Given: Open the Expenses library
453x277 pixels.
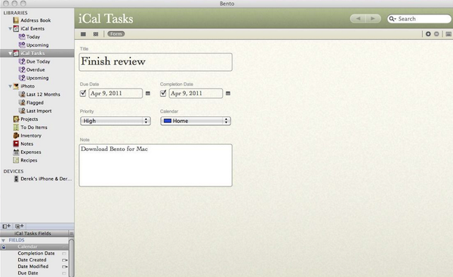Looking at the screenshot, I should pyautogui.click(x=31, y=152).
